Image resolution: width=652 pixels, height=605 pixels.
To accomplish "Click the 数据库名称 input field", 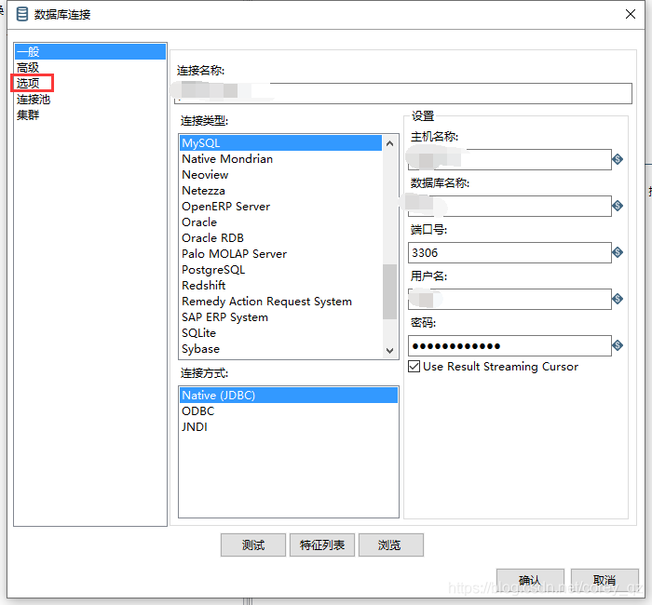I will click(x=509, y=206).
